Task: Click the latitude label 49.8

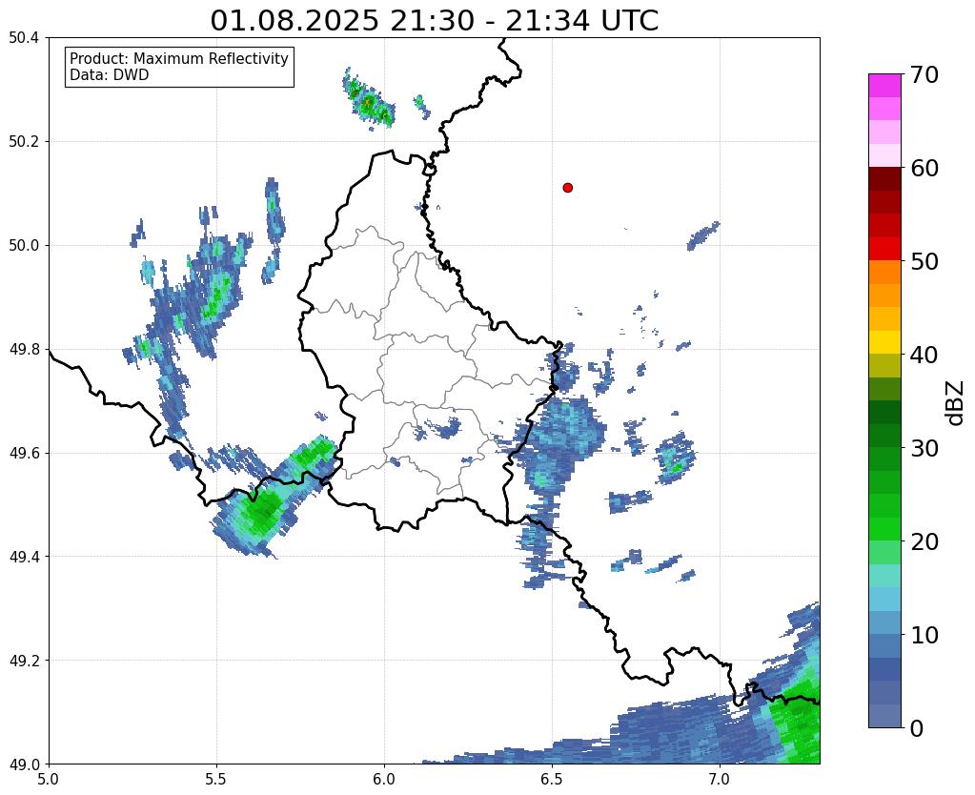Action: click(x=24, y=349)
